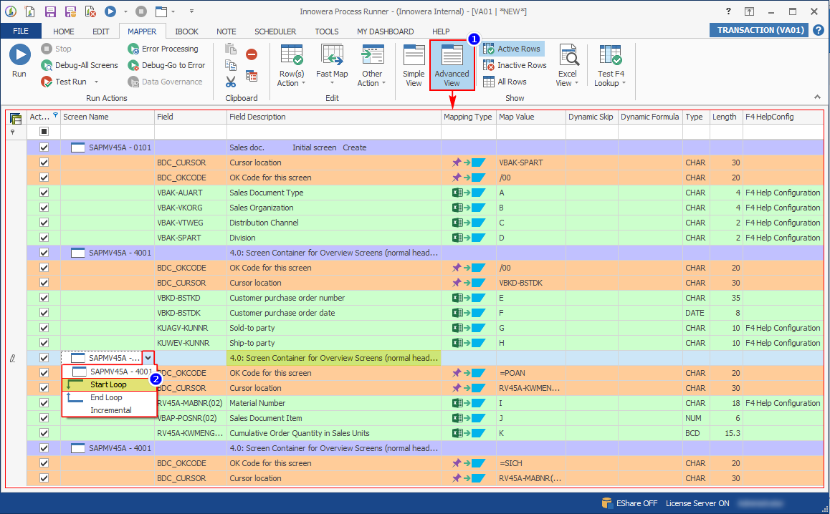
Task: Click the cut scissors icon in Clipboard
Action: click(x=231, y=82)
